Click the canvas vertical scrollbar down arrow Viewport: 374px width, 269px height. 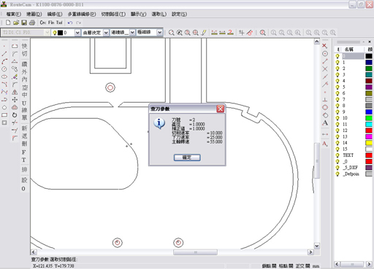[316, 246]
